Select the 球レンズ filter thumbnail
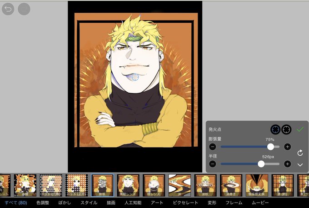Viewport: 309px width, 208px height. [154, 185]
